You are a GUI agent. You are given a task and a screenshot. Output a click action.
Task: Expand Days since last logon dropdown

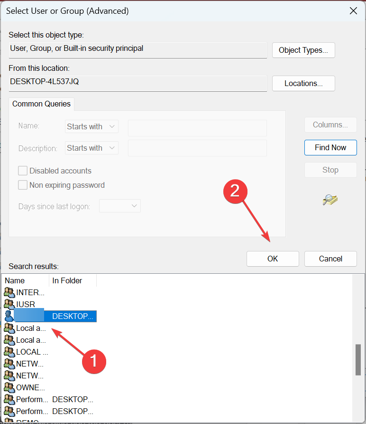119,206
